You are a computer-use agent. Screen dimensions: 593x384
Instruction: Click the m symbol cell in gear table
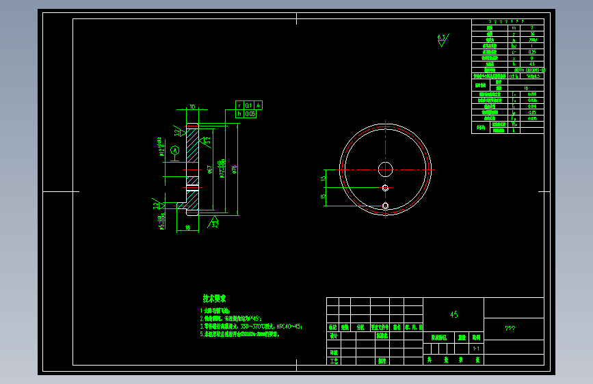click(514, 28)
